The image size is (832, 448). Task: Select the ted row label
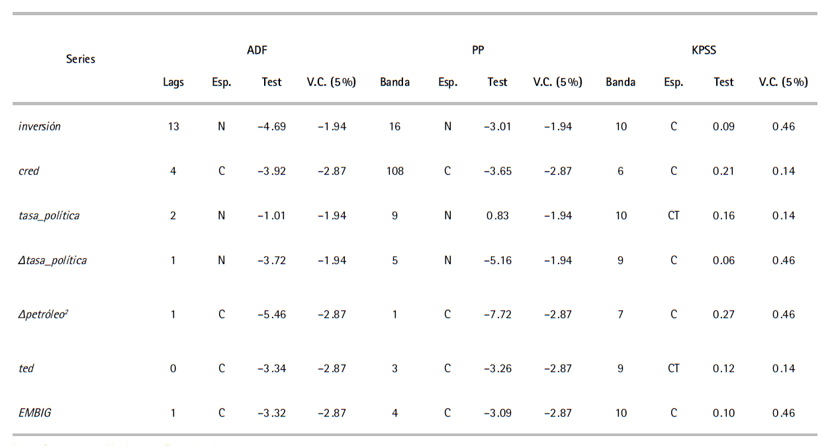(x=26, y=368)
